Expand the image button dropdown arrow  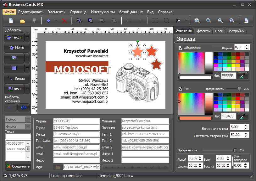[x=27, y=58]
